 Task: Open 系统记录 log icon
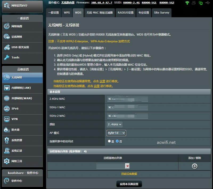coord(7,151)
